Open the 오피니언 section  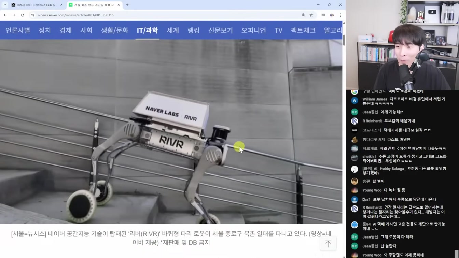coord(254,30)
